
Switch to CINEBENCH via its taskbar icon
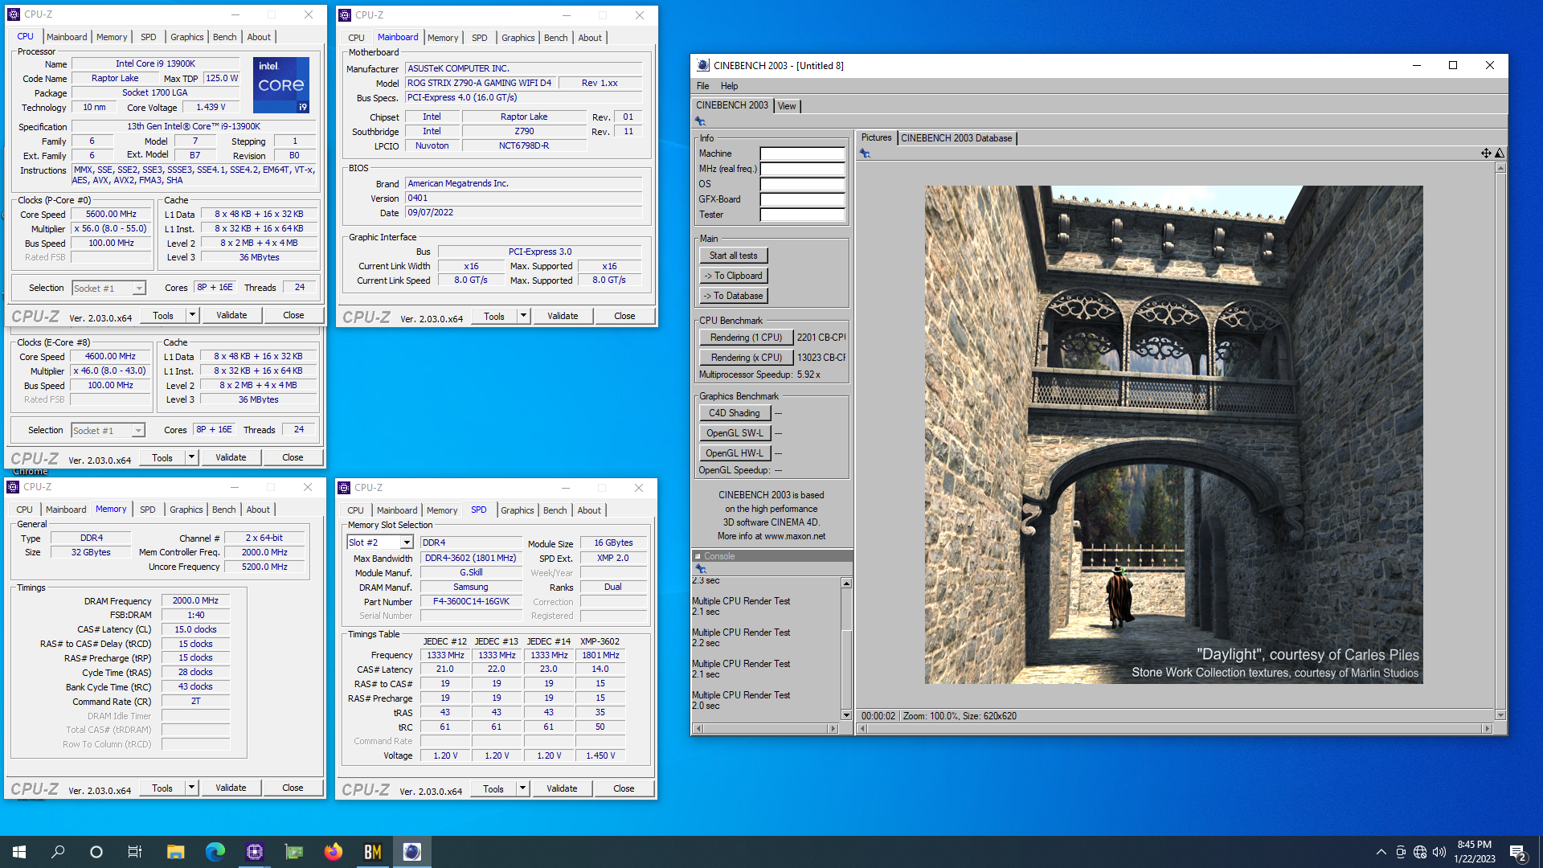(412, 852)
